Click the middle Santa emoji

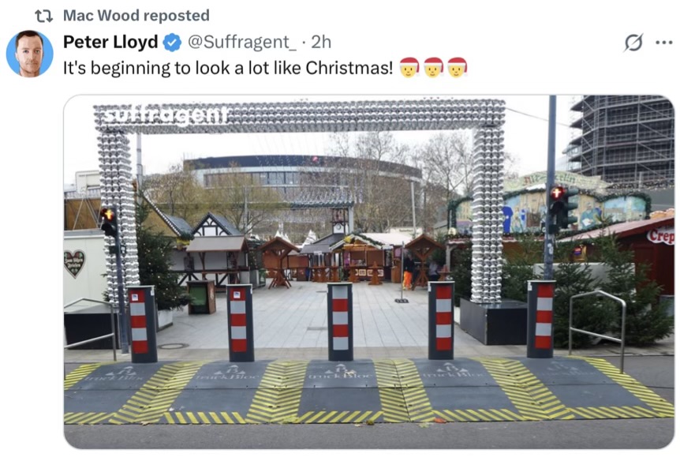coord(433,67)
